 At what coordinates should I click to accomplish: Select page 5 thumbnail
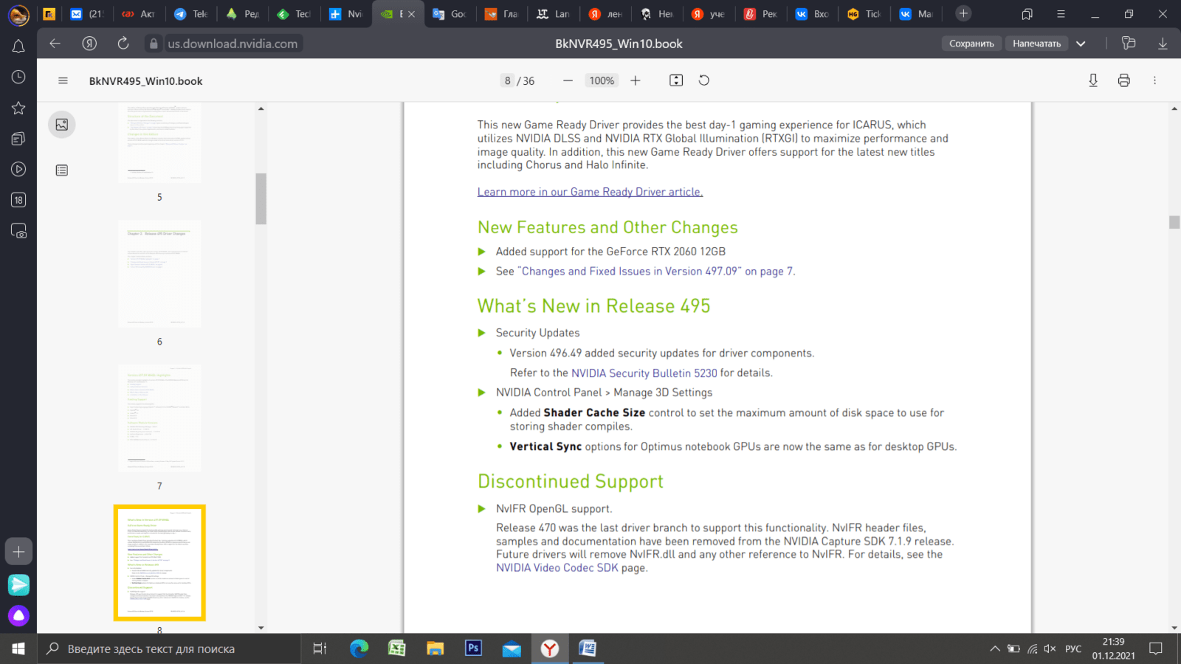159,143
